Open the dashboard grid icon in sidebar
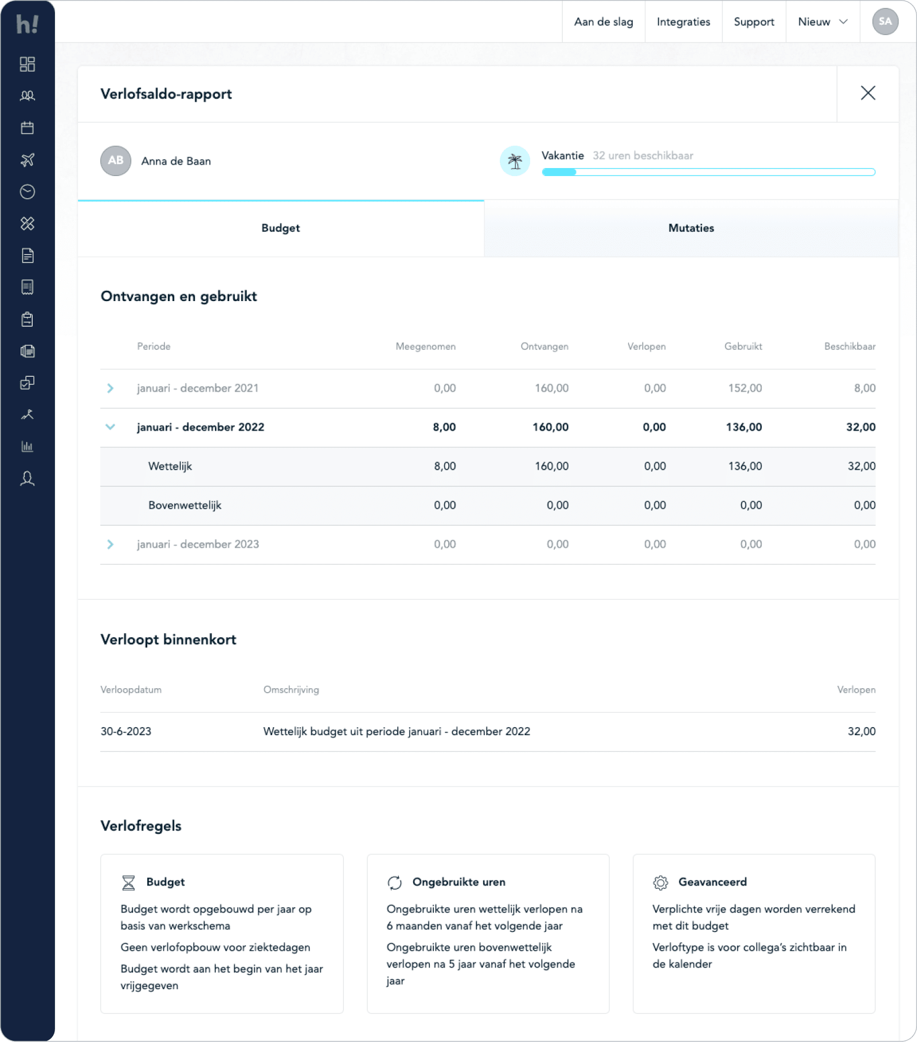This screenshot has width=917, height=1042. [28, 64]
